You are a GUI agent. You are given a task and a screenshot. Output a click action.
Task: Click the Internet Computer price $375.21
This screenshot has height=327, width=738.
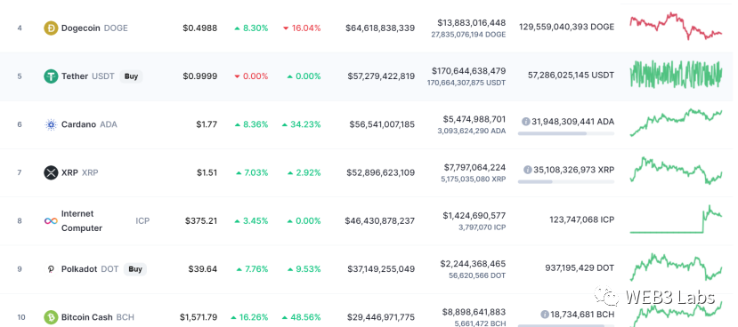(x=201, y=221)
